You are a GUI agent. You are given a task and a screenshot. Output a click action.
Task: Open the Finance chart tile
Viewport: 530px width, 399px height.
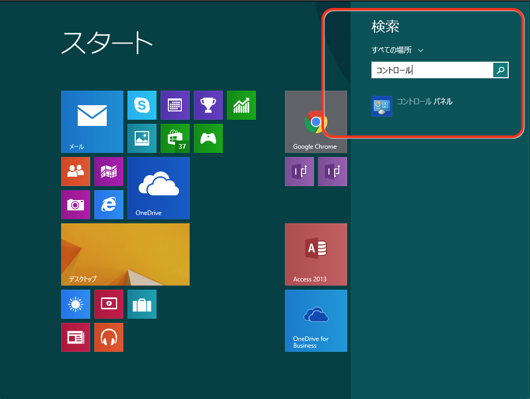(x=241, y=105)
